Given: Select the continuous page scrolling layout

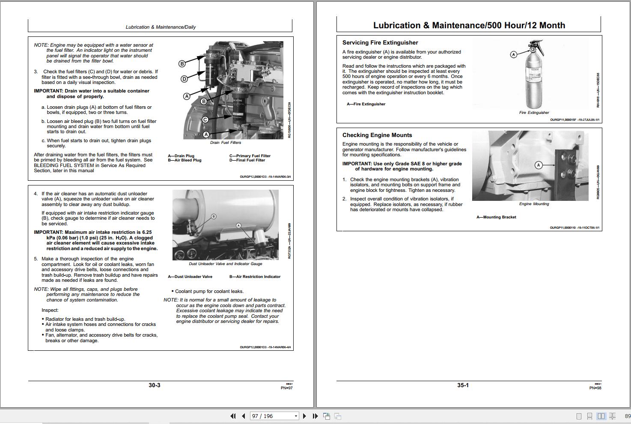Looking at the screenshot, I should 590,416.
